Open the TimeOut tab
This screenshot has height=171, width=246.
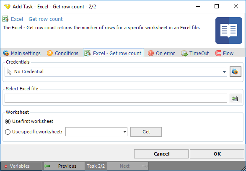[x=195, y=54]
